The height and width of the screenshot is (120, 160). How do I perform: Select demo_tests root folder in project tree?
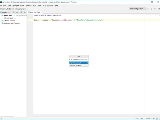click(x=8, y=15)
